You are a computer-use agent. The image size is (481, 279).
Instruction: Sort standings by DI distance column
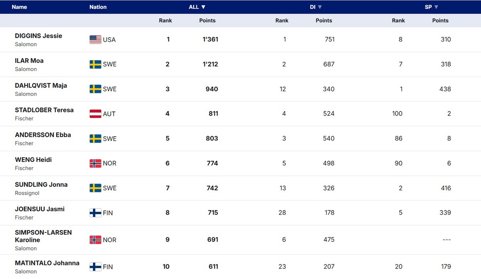coord(316,7)
